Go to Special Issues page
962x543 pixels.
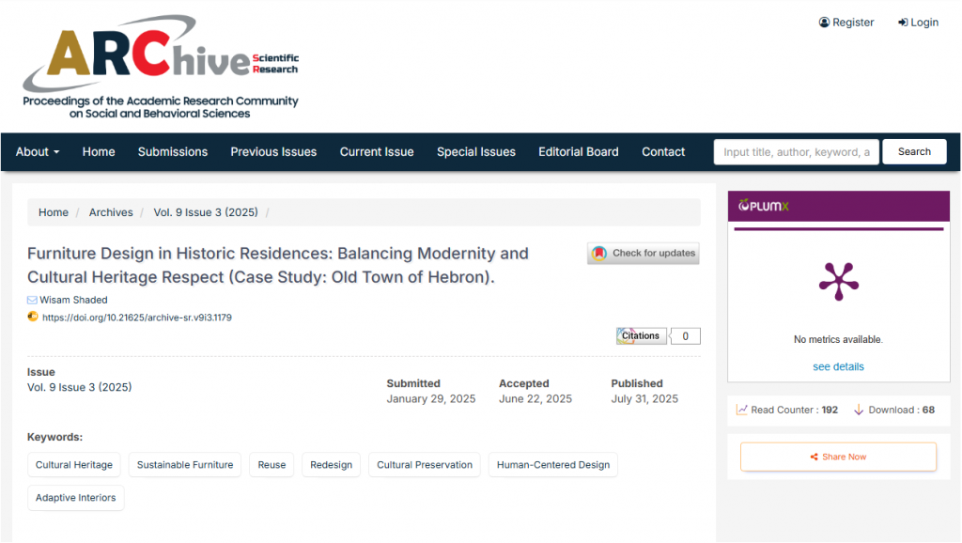tap(476, 151)
